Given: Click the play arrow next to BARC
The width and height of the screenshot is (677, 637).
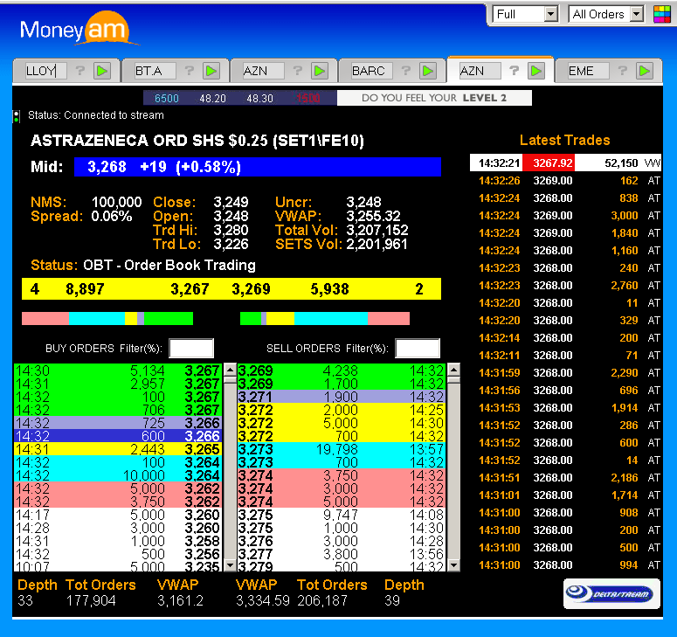Looking at the screenshot, I should point(427,71).
